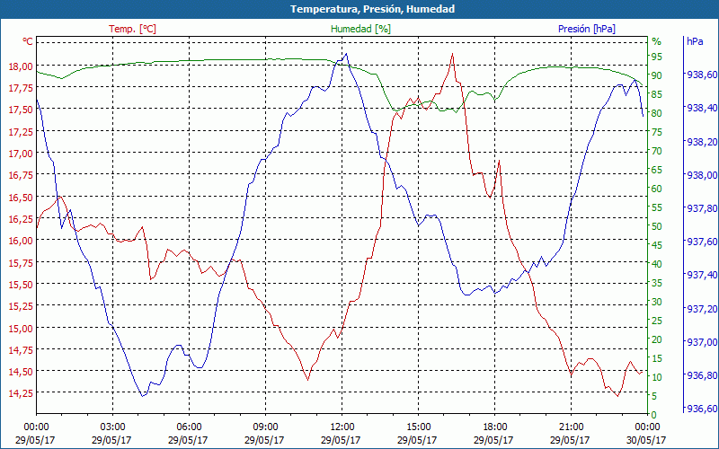This screenshot has width=719, height=449.
Task: Click temperature axis value 14,50
Action: click(21, 372)
